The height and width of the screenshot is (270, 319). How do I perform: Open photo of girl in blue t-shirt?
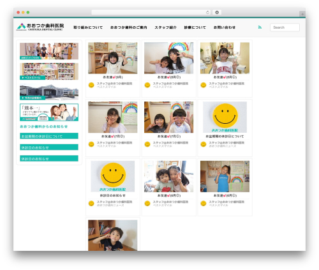tap(225, 176)
